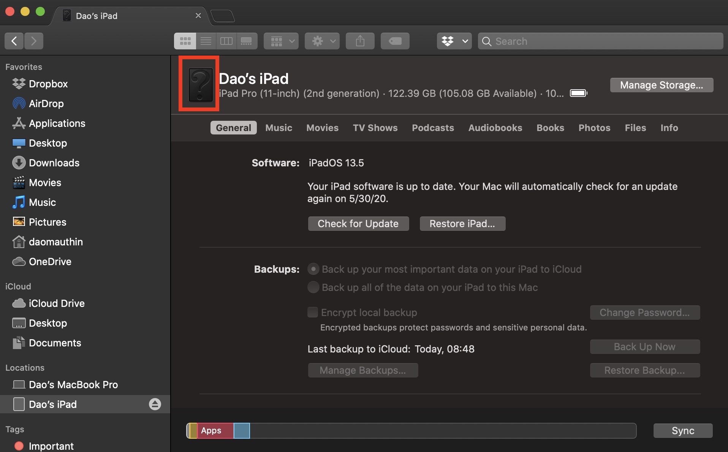
Task: Click the blue storage bar segment
Action: point(242,431)
